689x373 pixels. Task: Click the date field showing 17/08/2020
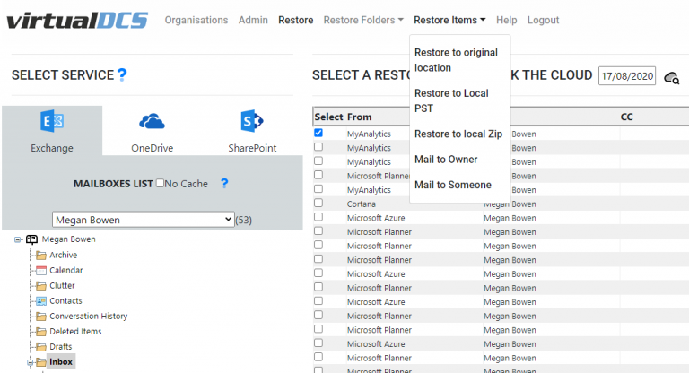[x=627, y=76]
